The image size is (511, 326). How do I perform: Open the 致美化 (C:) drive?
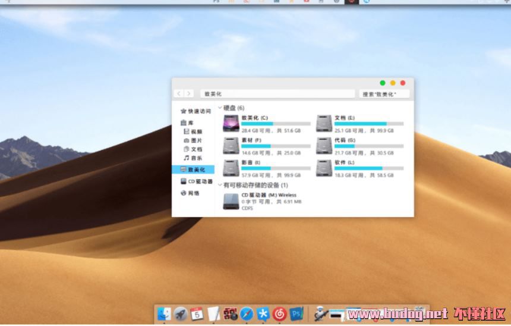click(x=231, y=124)
